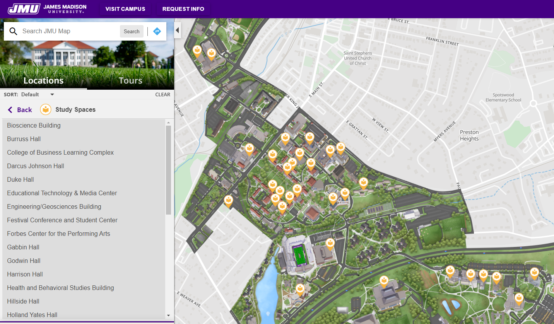Image resolution: width=554 pixels, height=324 pixels.
Task: Select Duke Hall list entry
Action: tap(84, 179)
